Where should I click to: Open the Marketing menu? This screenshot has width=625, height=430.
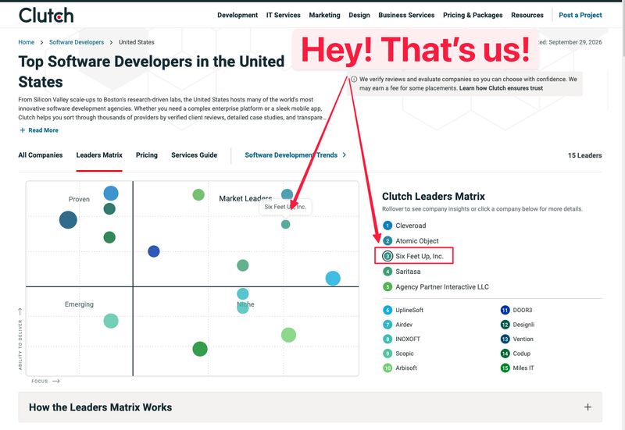pyautogui.click(x=324, y=15)
